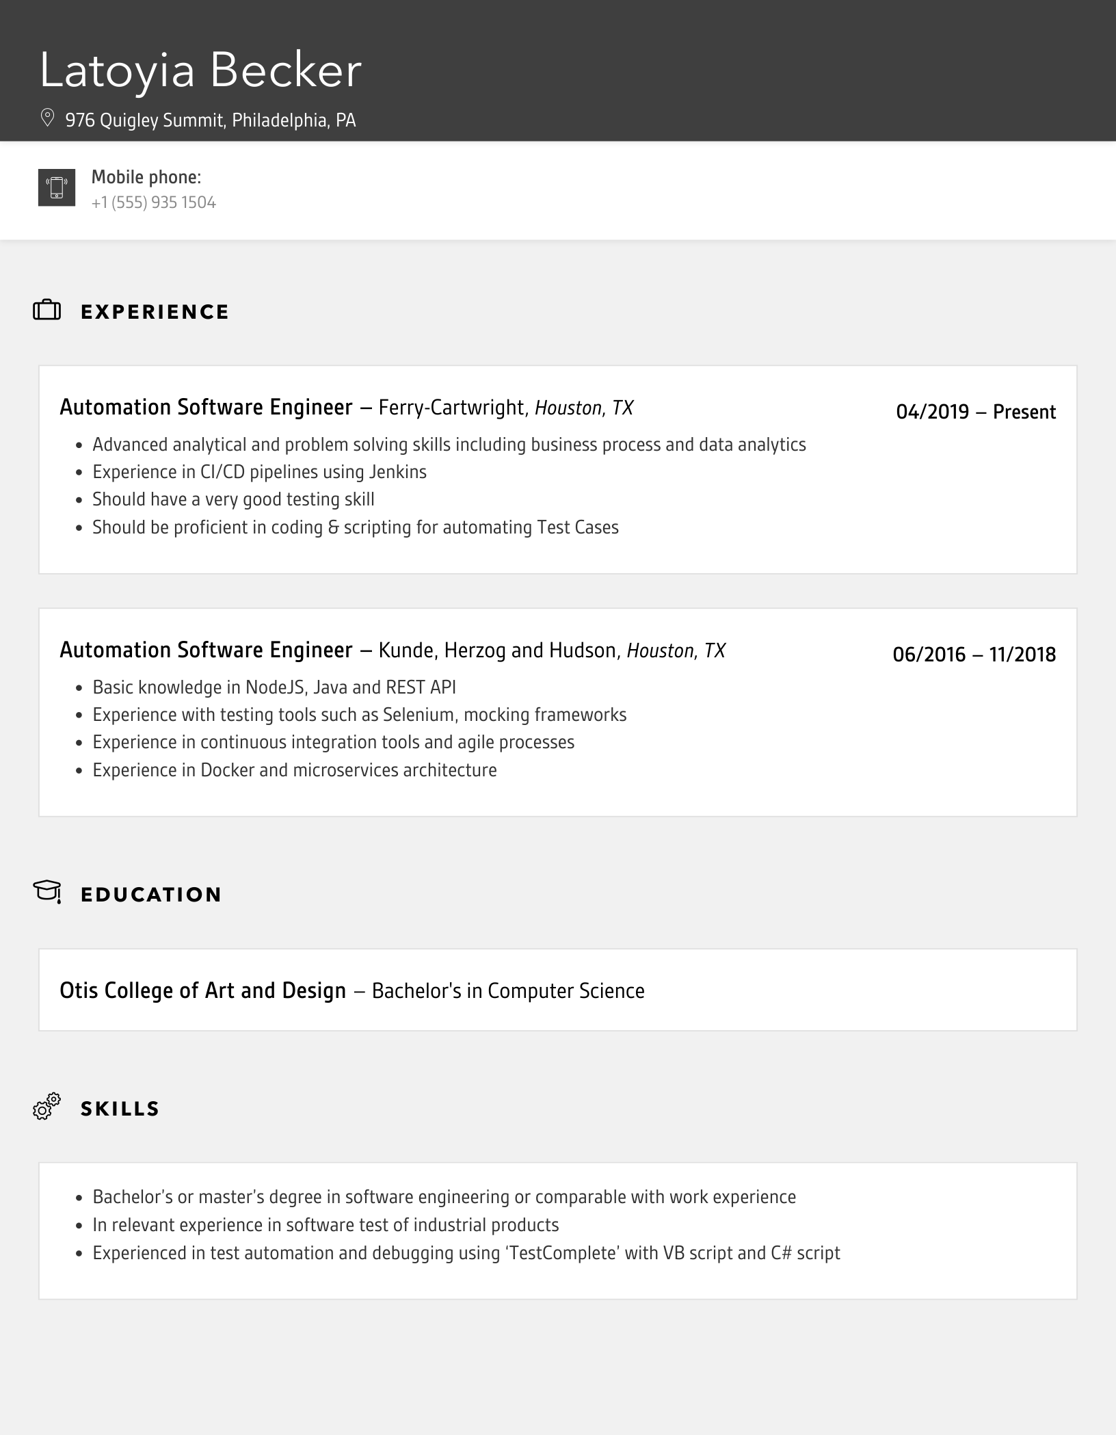The height and width of the screenshot is (1435, 1116).
Task: Click the briefcase icon next to Experience
Action: coord(47,311)
